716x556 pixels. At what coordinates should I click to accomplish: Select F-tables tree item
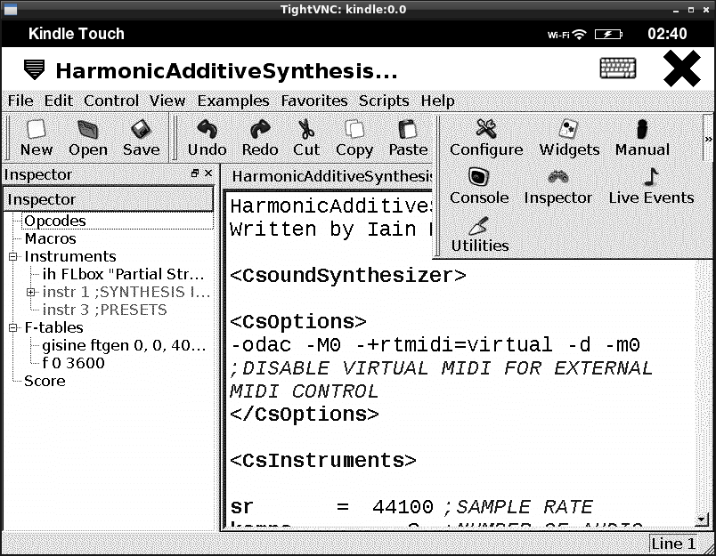tap(53, 327)
